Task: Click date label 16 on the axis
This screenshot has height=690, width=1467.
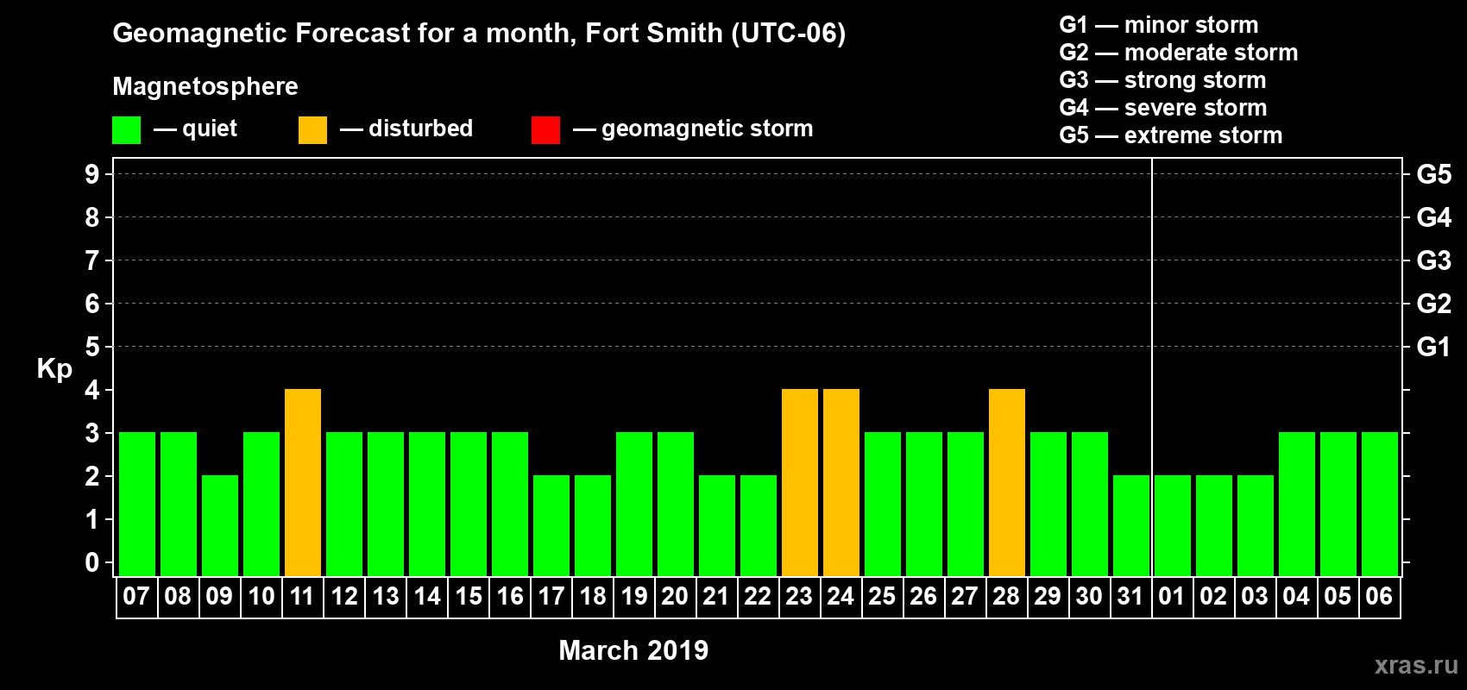Action: pos(510,596)
